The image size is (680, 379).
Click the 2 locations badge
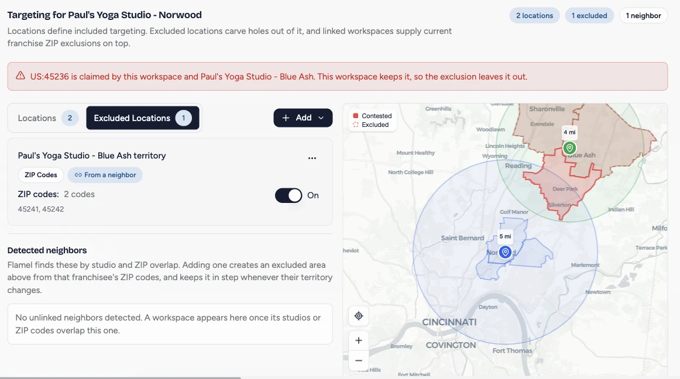coord(534,16)
